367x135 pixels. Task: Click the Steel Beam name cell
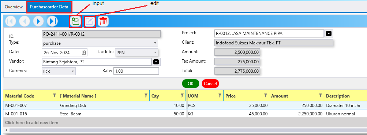(104, 114)
